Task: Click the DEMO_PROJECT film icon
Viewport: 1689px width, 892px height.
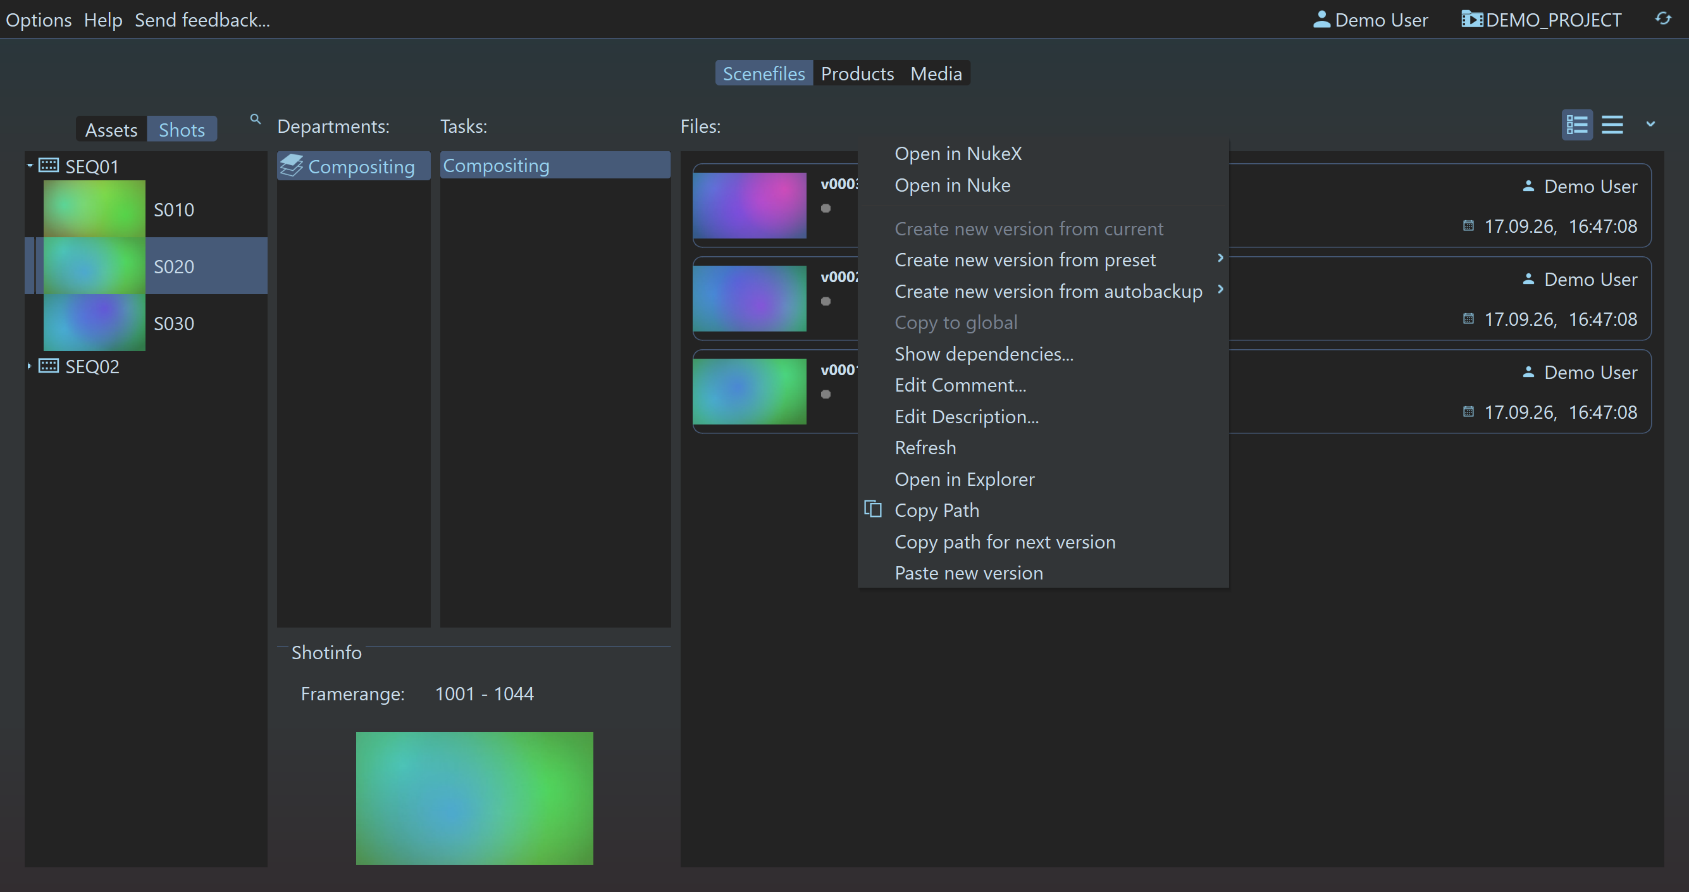Action: pyautogui.click(x=1471, y=20)
